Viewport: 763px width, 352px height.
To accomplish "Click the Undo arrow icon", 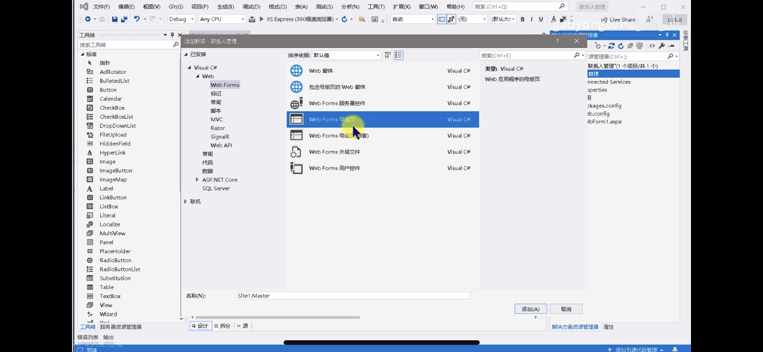I will click(x=137, y=19).
